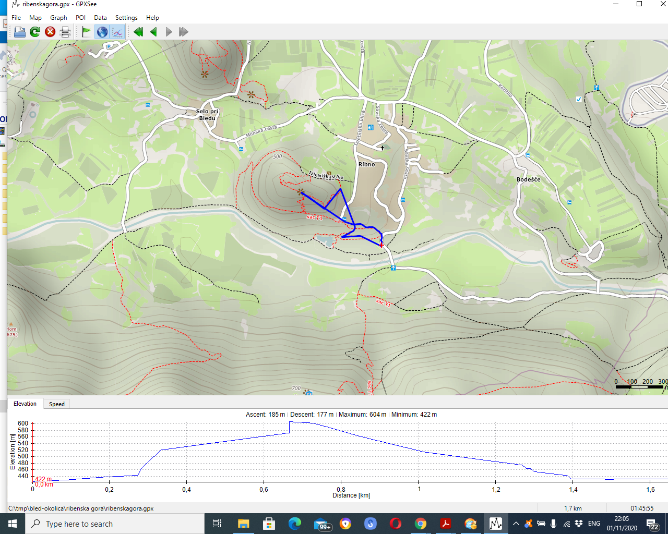Reload the GPX file using green arrow
The height and width of the screenshot is (534, 668).
point(35,32)
